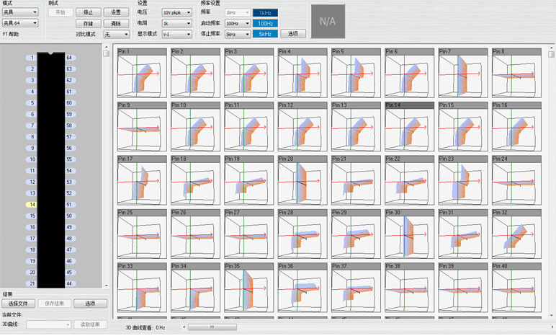Expand the 电阻 1k dropdown

coord(177,23)
